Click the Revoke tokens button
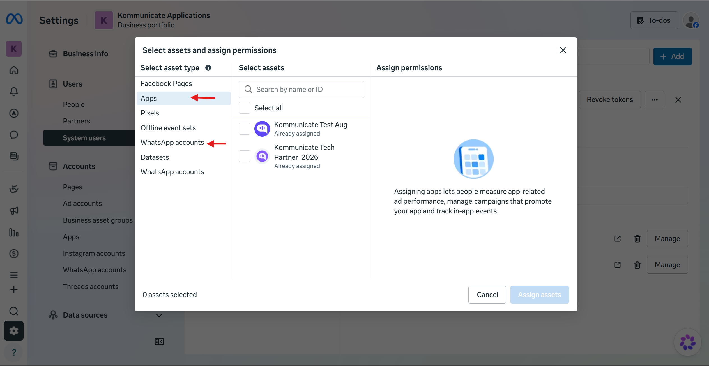This screenshot has width=709, height=366. (x=610, y=100)
